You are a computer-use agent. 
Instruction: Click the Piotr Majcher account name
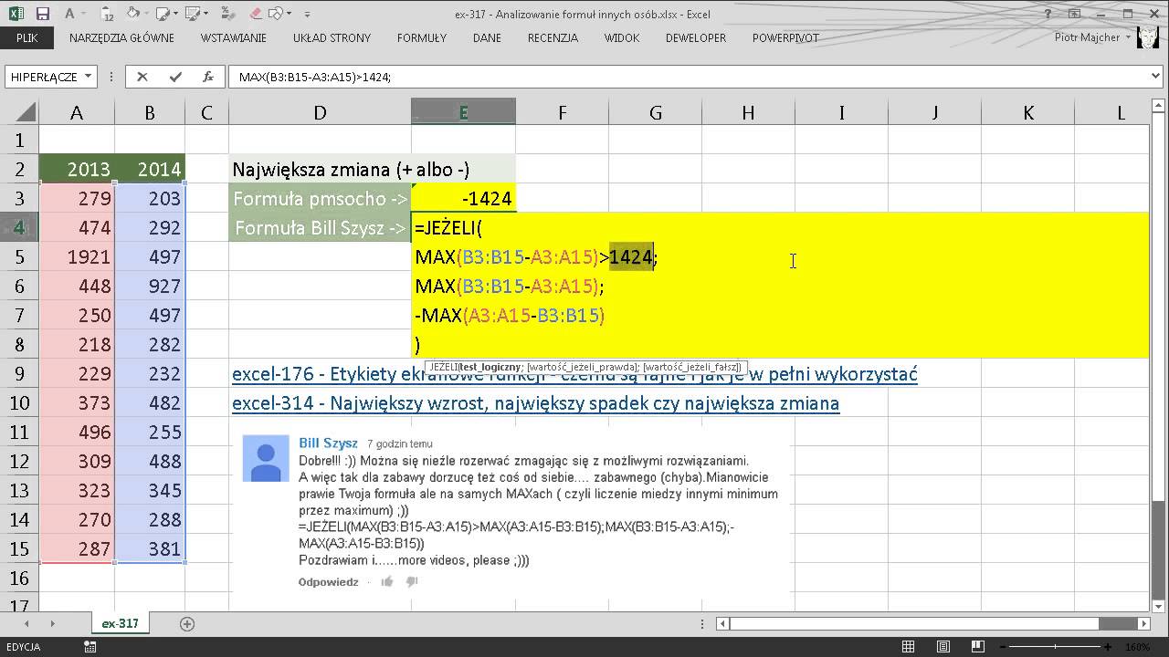coord(1087,37)
